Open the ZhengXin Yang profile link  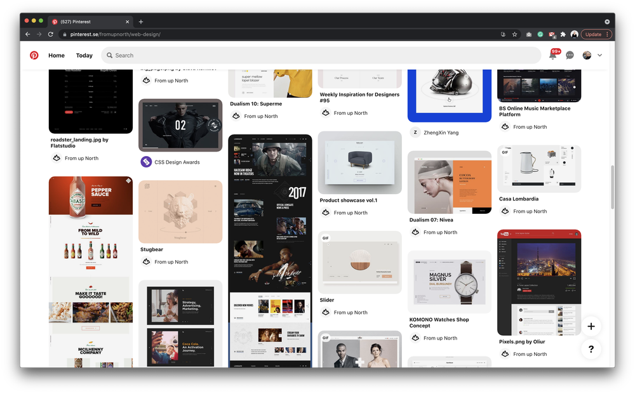(x=434, y=132)
